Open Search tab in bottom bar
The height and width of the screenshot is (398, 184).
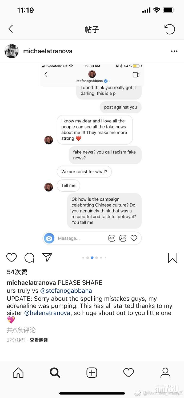click(55, 373)
